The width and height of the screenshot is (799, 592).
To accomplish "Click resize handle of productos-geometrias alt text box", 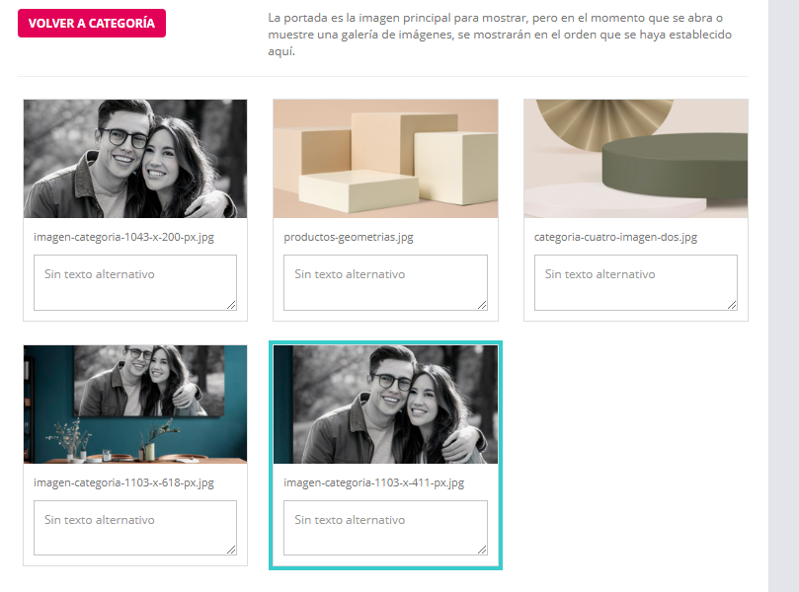I will pyautogui.click(x=482, y=305).
